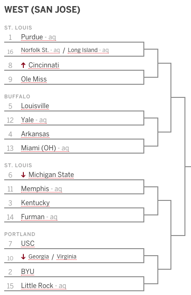Select Kentucky in the bracket
The image size is (191, 295).
coord(35,203)
